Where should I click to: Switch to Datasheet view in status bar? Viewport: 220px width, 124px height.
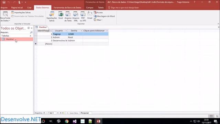pyautogui.click(x=211, y=116)
